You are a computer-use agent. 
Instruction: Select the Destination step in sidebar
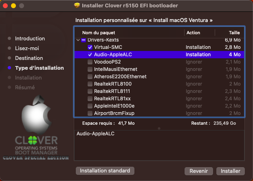[29, 58]
